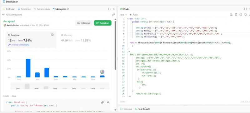The width and height of the screenshot is (250, 113).
Task: Copy the submission link icon
Action: (113, 14)
